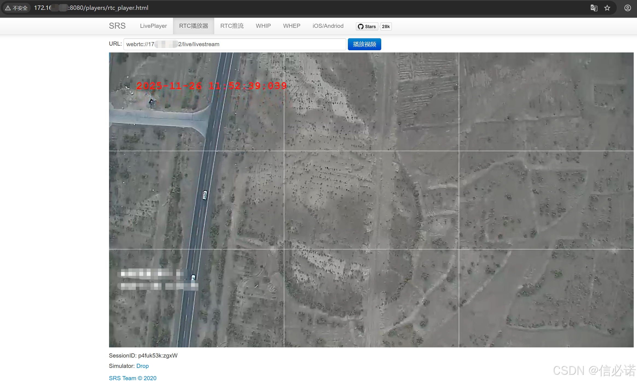Viewport: 637px width, 381px height.
Task: Click the Simulator Drop link
Action: point(142,366)
